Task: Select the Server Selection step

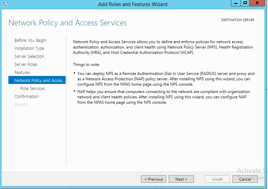Action: 29,57
